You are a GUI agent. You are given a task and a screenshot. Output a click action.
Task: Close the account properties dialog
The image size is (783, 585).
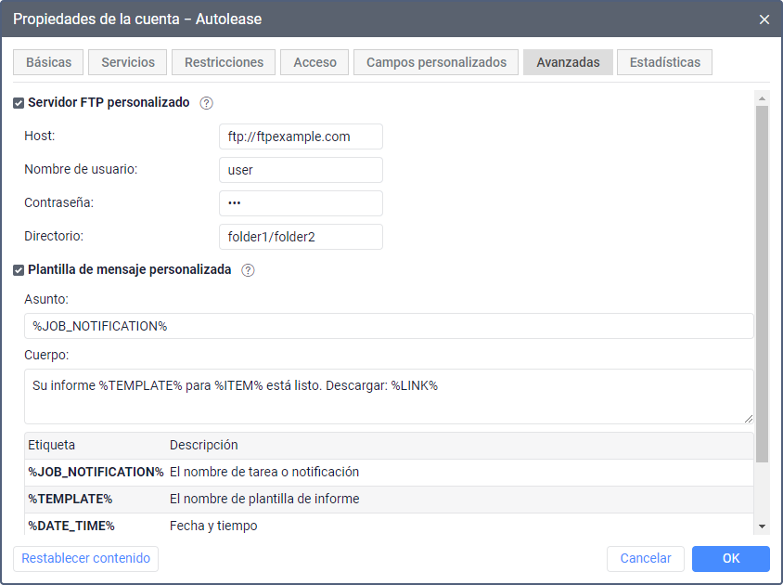764,19
